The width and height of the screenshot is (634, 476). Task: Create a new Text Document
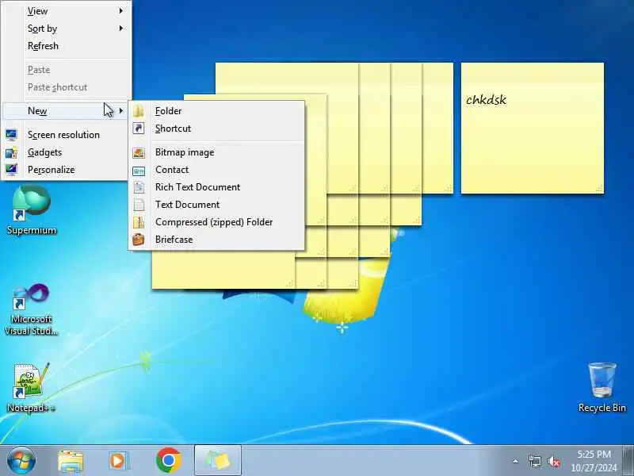(216, 205)
